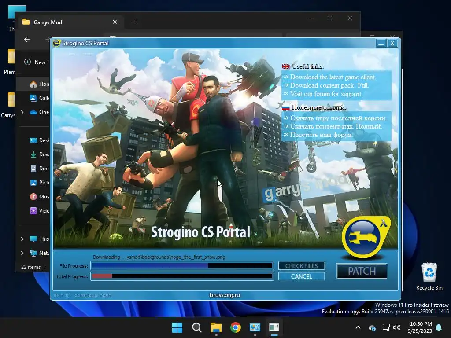
Task: Open the notification bell icon
Action: click(439, 327)
